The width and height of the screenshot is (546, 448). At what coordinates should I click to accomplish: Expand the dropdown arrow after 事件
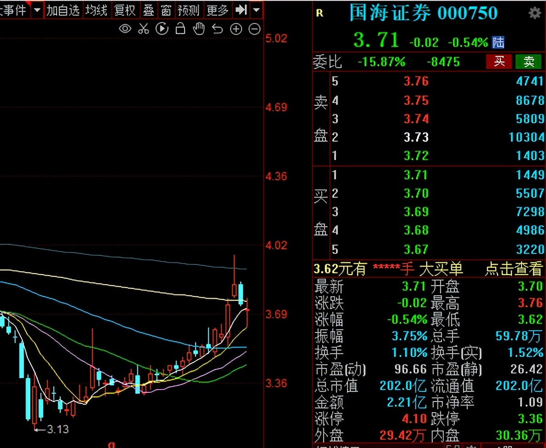[x=37, y=10]
